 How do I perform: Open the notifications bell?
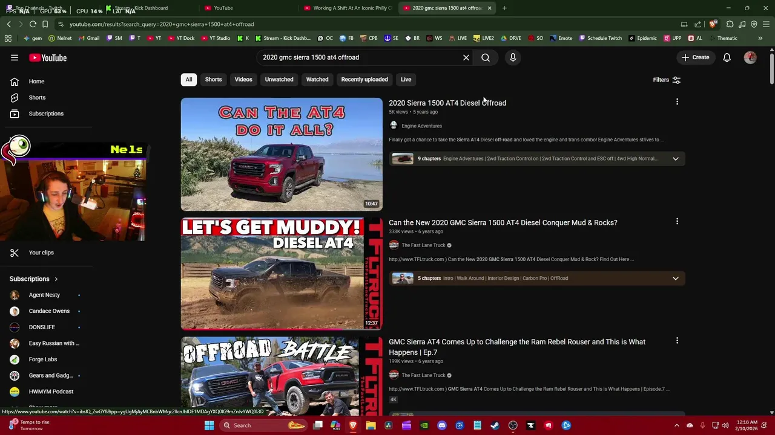click(x=727, y=57)
